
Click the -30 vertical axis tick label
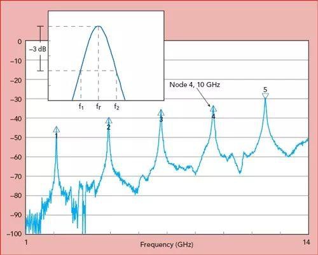click(16, 99)
